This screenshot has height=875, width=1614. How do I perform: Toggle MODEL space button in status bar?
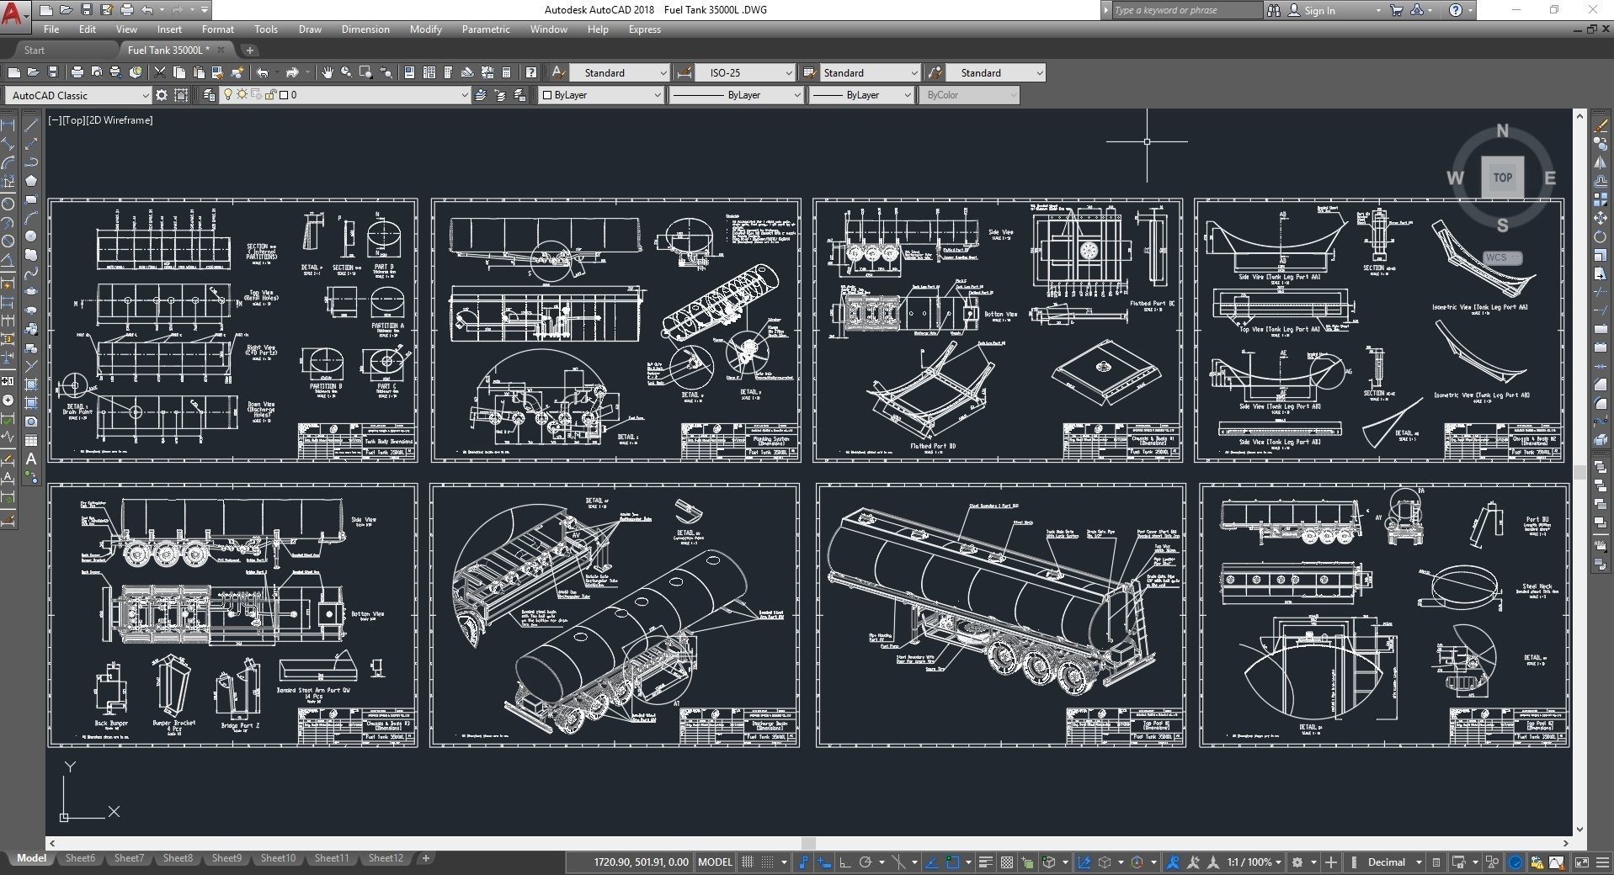(715, 862)
